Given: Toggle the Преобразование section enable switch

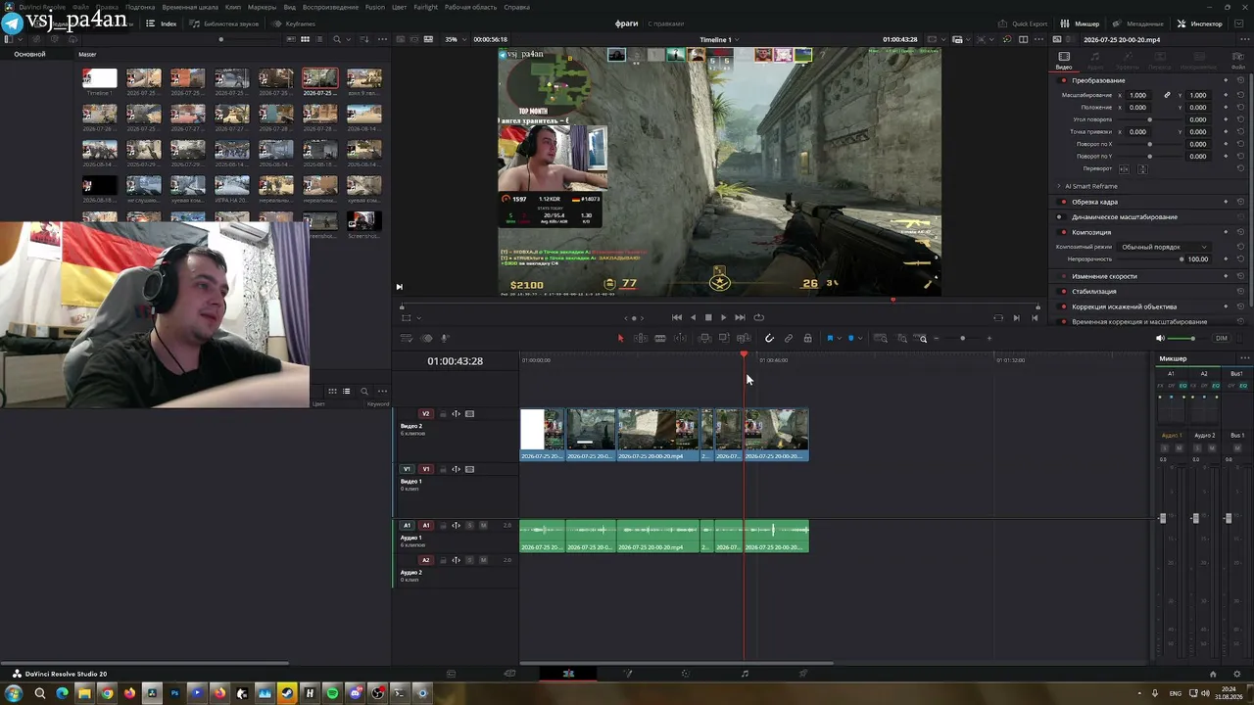Looking at the screenshot, I should click(1064, 80).
